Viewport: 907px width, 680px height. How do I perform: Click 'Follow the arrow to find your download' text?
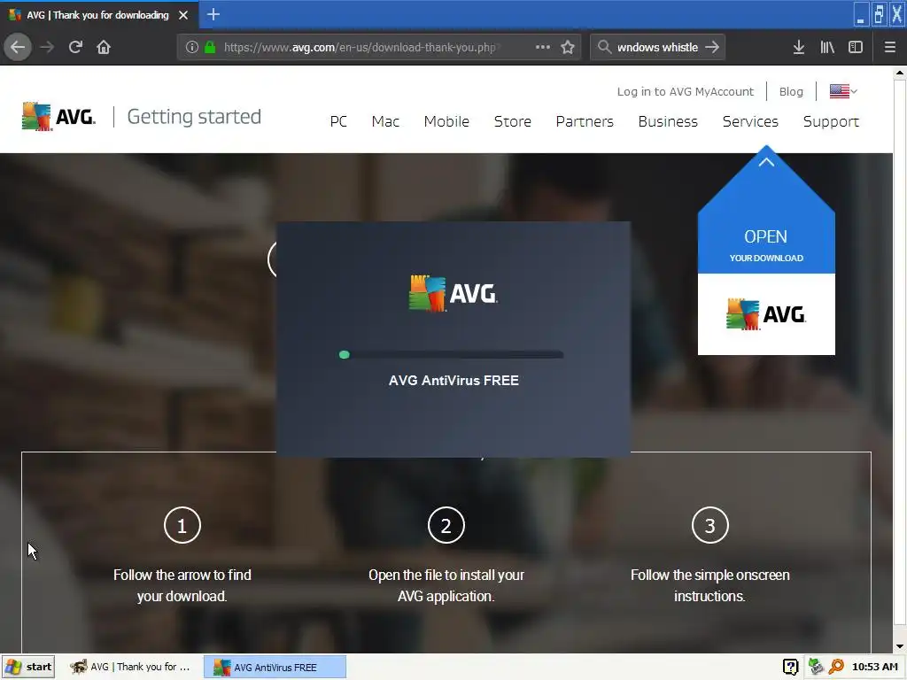(182, 585)
